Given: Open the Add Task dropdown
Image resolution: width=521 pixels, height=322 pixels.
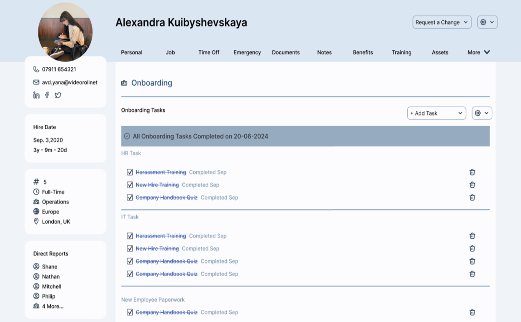Looking at the screenshot, I should [436, 113].
